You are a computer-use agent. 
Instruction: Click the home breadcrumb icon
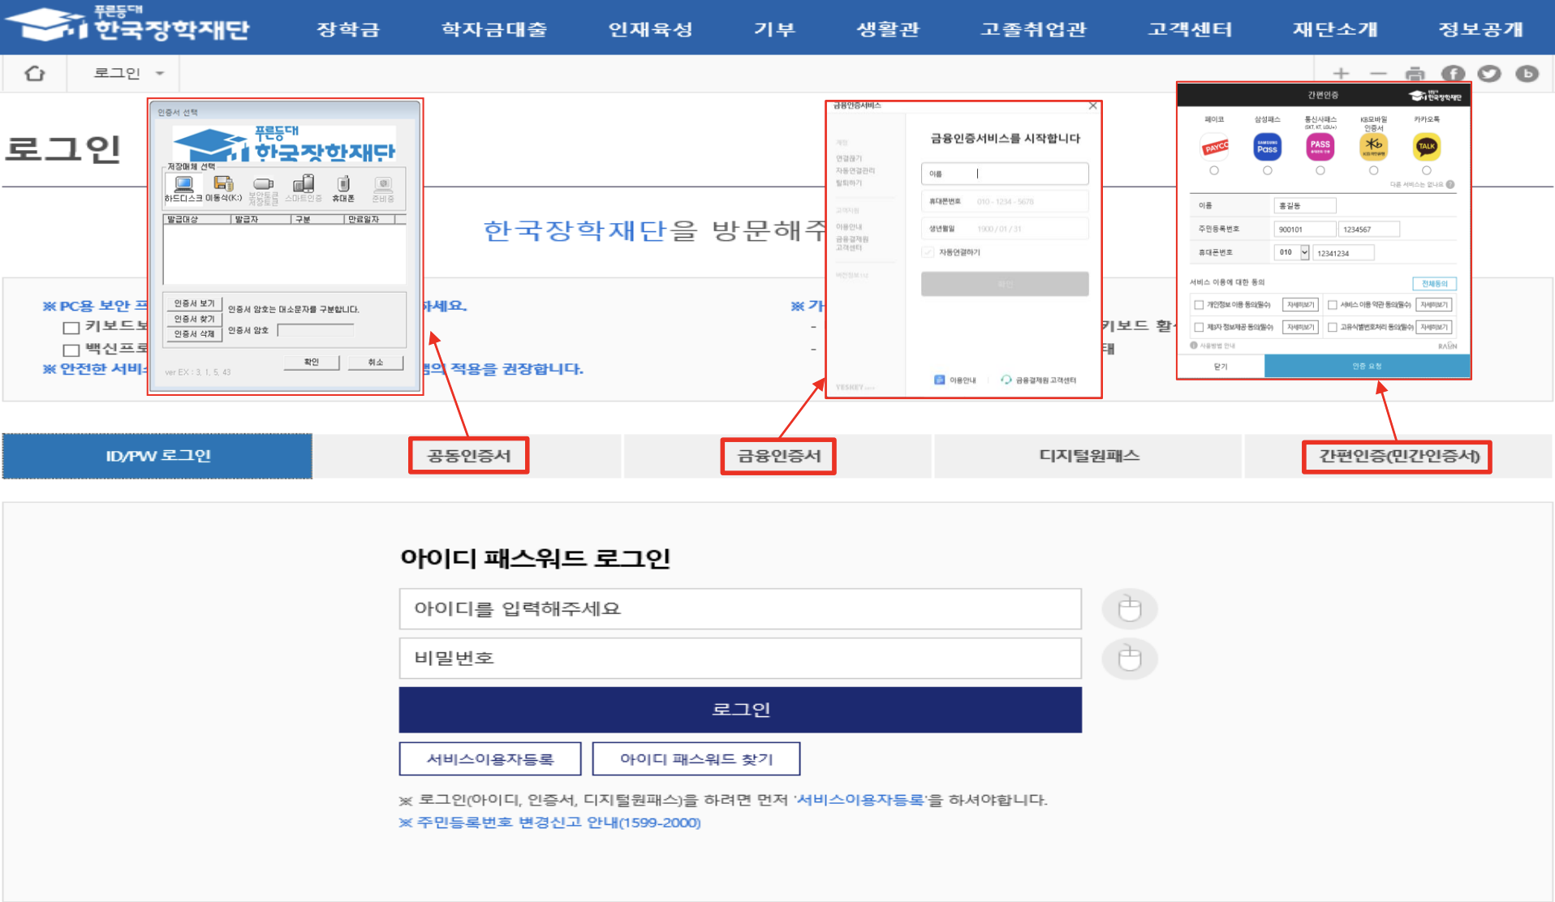pos(34,73)
